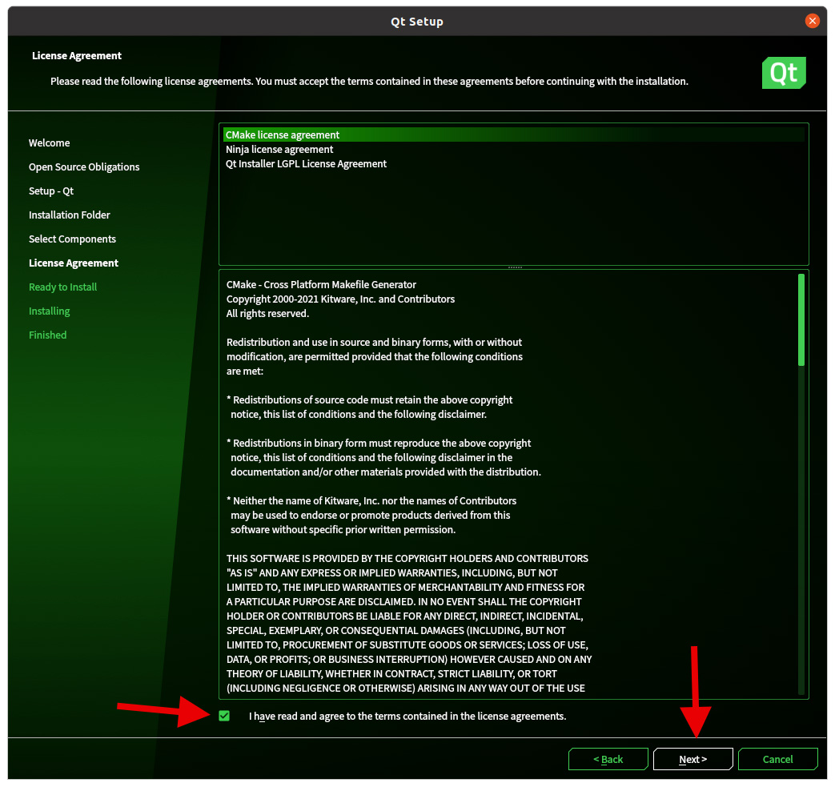The height and width of the screenshot is (787, 835).
Task: Choose the Installation Folder step
Action: click(x=70, y=215)
